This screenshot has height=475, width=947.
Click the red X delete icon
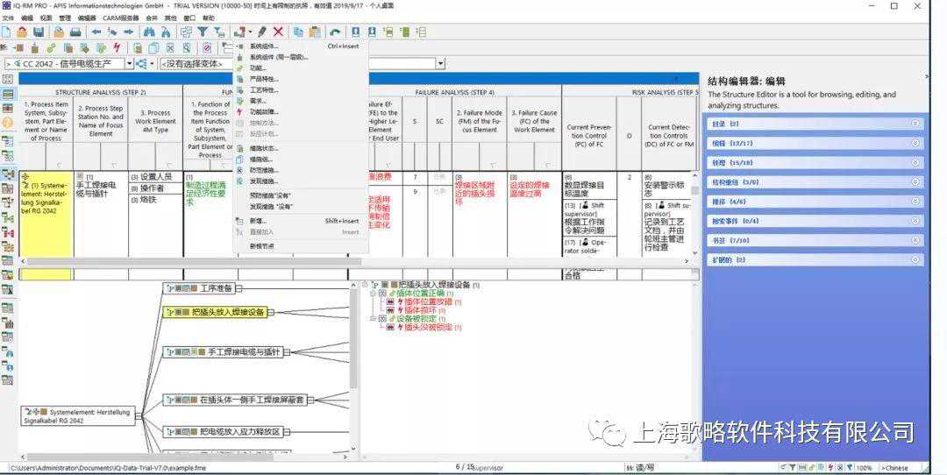coord(278,32)
